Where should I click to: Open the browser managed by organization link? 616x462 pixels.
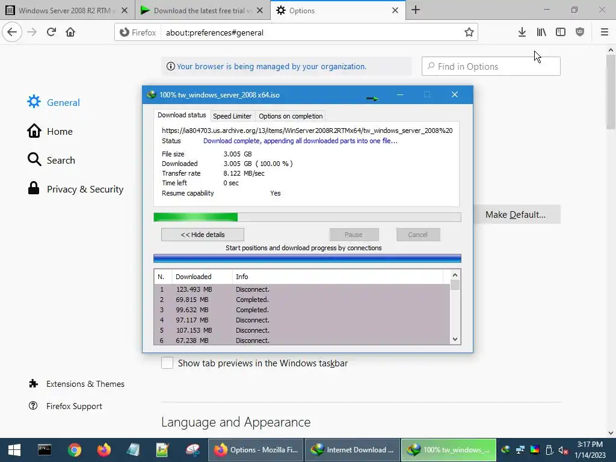pos(271,66)
